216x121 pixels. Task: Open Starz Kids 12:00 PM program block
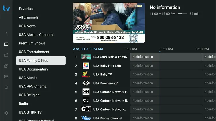pyautogui.click(x=209, y=57)
